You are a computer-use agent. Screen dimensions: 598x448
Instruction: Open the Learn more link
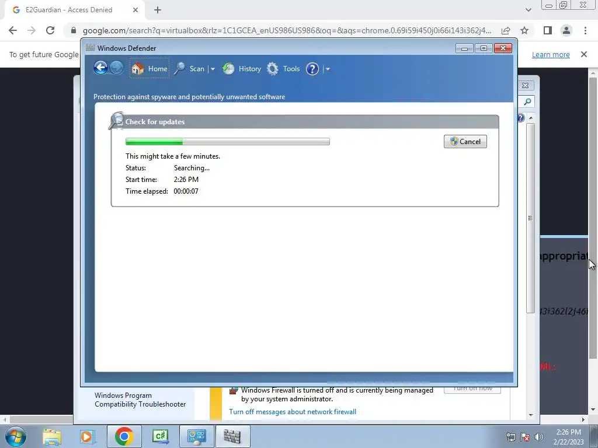point(551,54)
